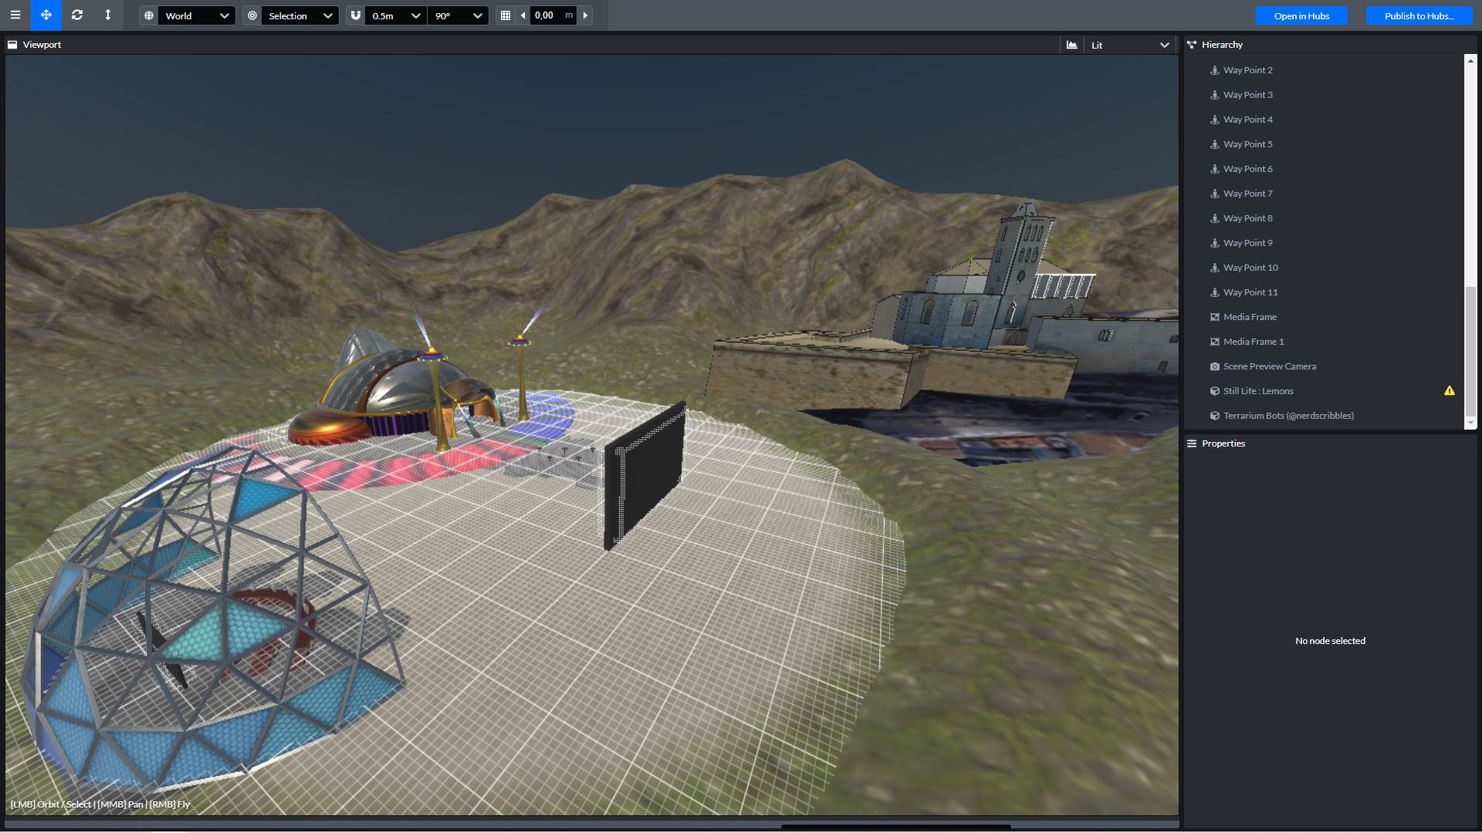This screenshot has height=833, width=1482.
Task: Open the hamburger main menu
Action: click(15, 15)
